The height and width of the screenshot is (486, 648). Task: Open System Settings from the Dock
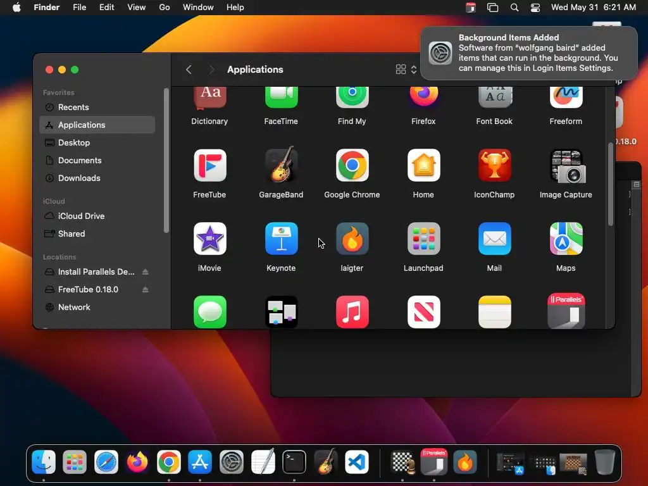tap(232, 461)
